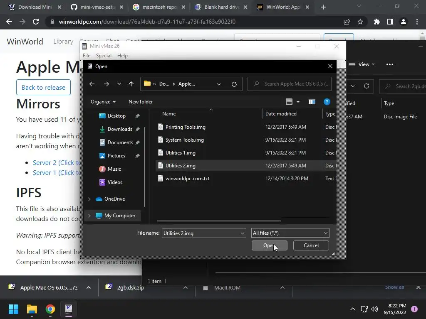The width and height of the screenshot is (426, 319).
Task: Switch to the Download Mini tab
Action: click(x=35, y=7)
